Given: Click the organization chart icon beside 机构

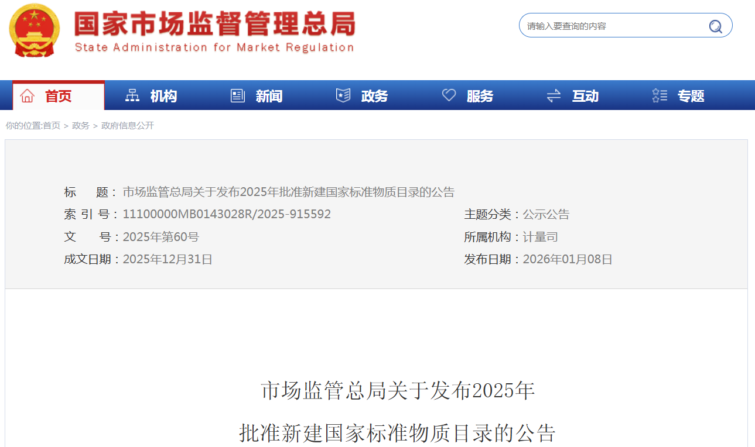Looking at the screenshot, I should [132, 96].
